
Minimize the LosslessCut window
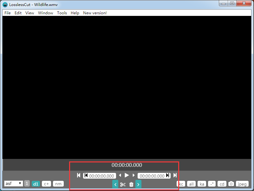tap(223, 3)
